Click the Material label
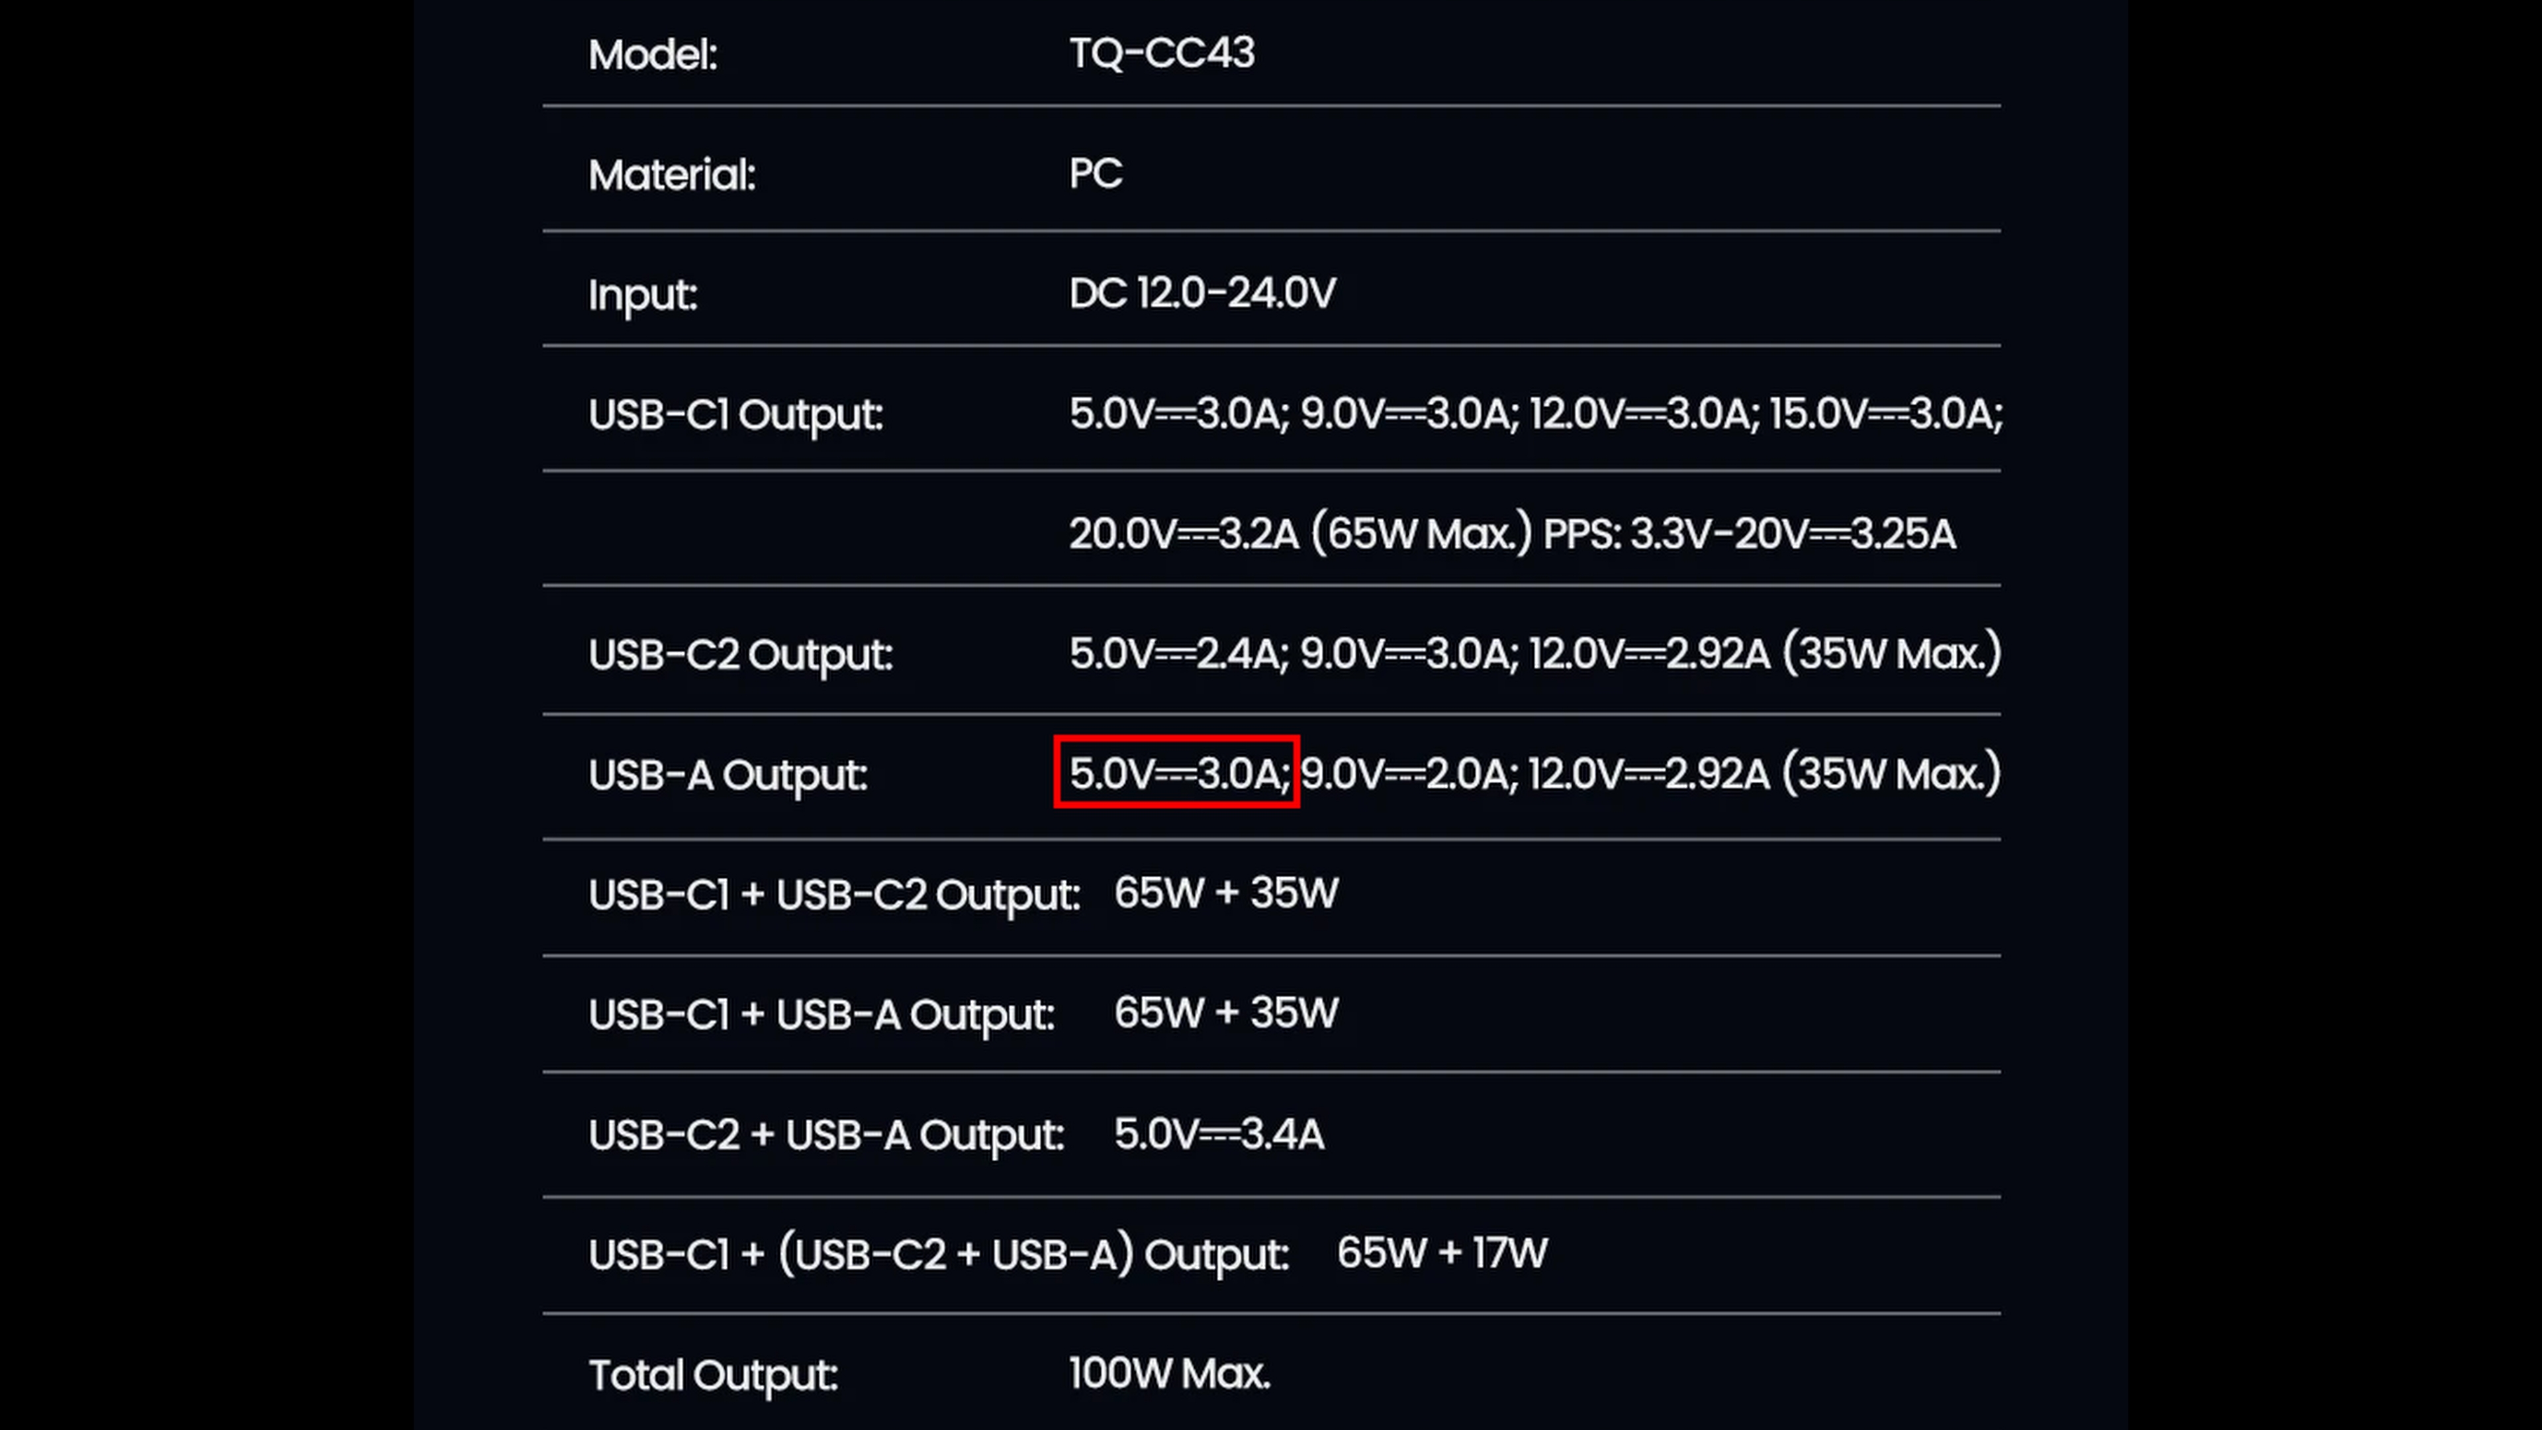2542x1430 pixels. coord(671,175)
